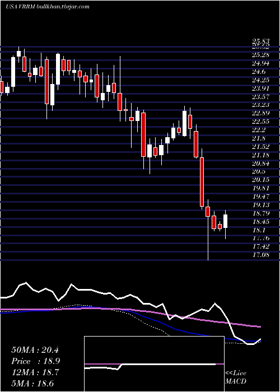Viewport: 280px width, 392px height.
Task: Click inside the MACD inset chart box
Action: [x=154, y=364]
